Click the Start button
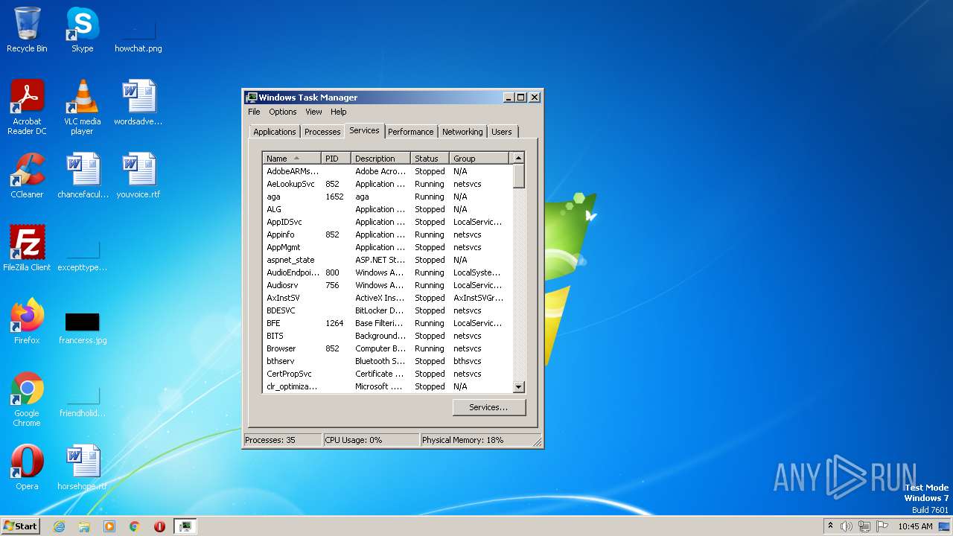The height and width of the screenshot is (536, 953). coord(21,526)
